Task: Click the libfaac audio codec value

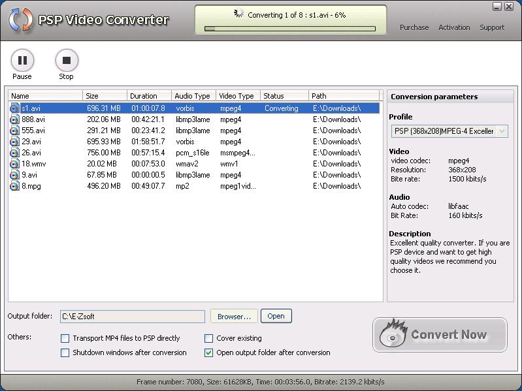Action: 459,206
